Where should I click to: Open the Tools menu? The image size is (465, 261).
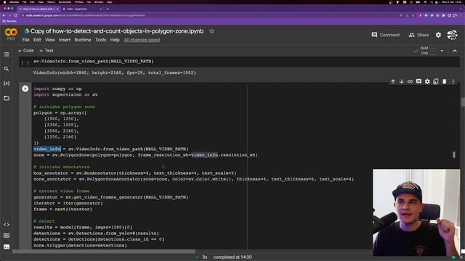pyautogui.click(x=100, y=40)
